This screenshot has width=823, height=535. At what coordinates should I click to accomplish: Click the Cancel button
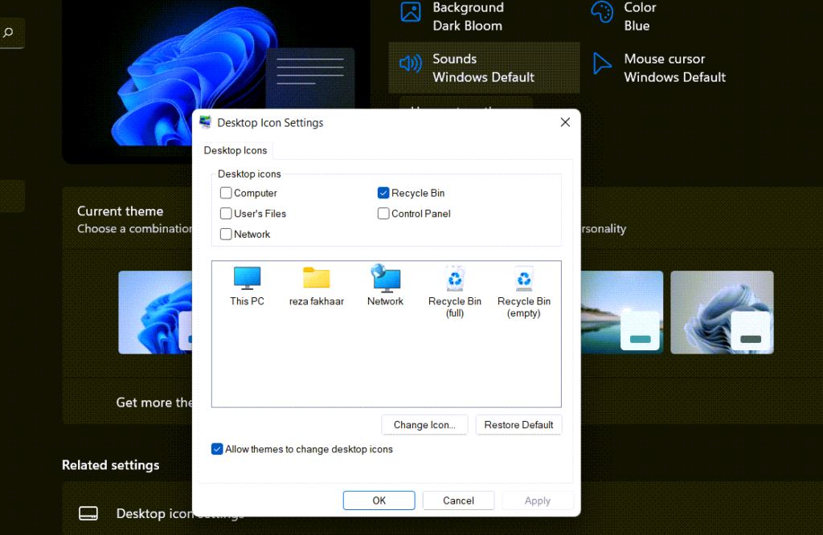[458, 500]
